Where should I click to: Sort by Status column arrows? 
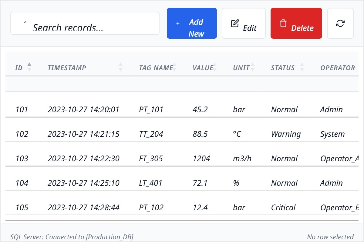coord(302,67)
